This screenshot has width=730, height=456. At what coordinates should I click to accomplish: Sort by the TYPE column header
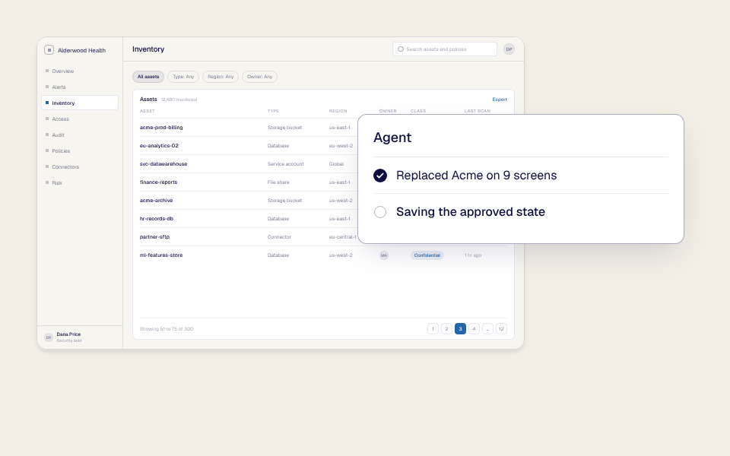coord(273,111)
